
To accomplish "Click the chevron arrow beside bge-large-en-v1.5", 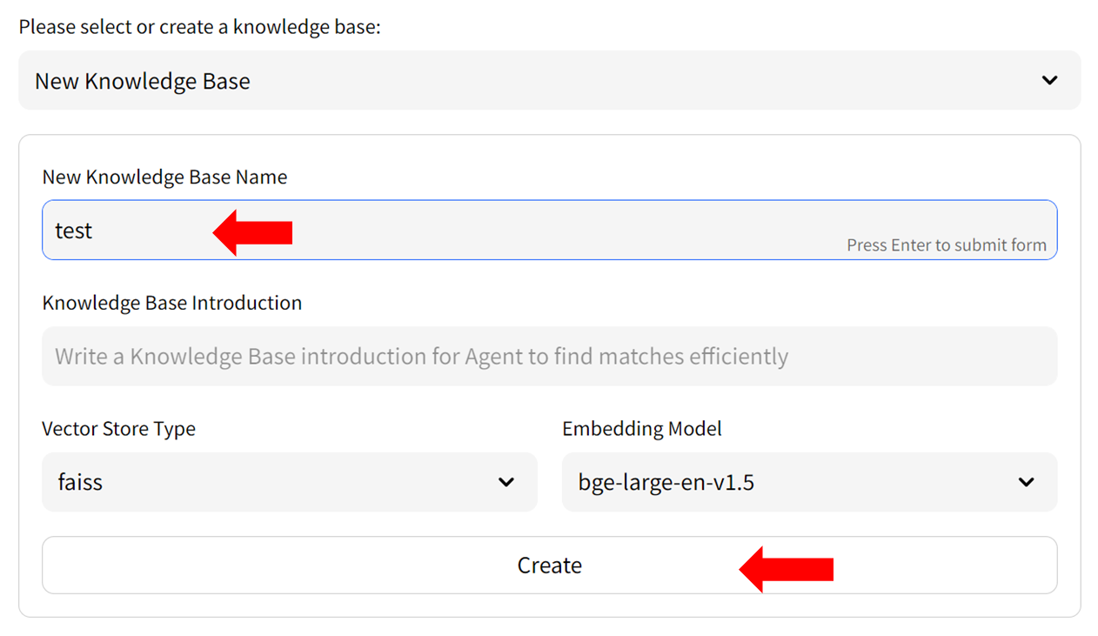I will [1027, 482].
